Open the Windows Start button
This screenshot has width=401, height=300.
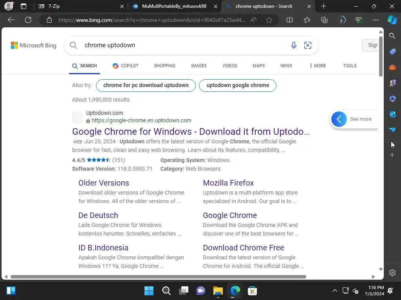coord(149,291)
